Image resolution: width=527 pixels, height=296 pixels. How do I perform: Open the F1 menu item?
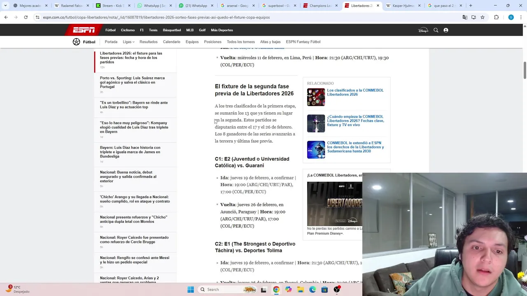click(x=142, y=30)
